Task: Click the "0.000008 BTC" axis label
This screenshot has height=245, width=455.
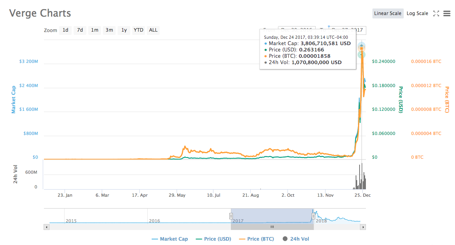Action: (x=426, y=109)
